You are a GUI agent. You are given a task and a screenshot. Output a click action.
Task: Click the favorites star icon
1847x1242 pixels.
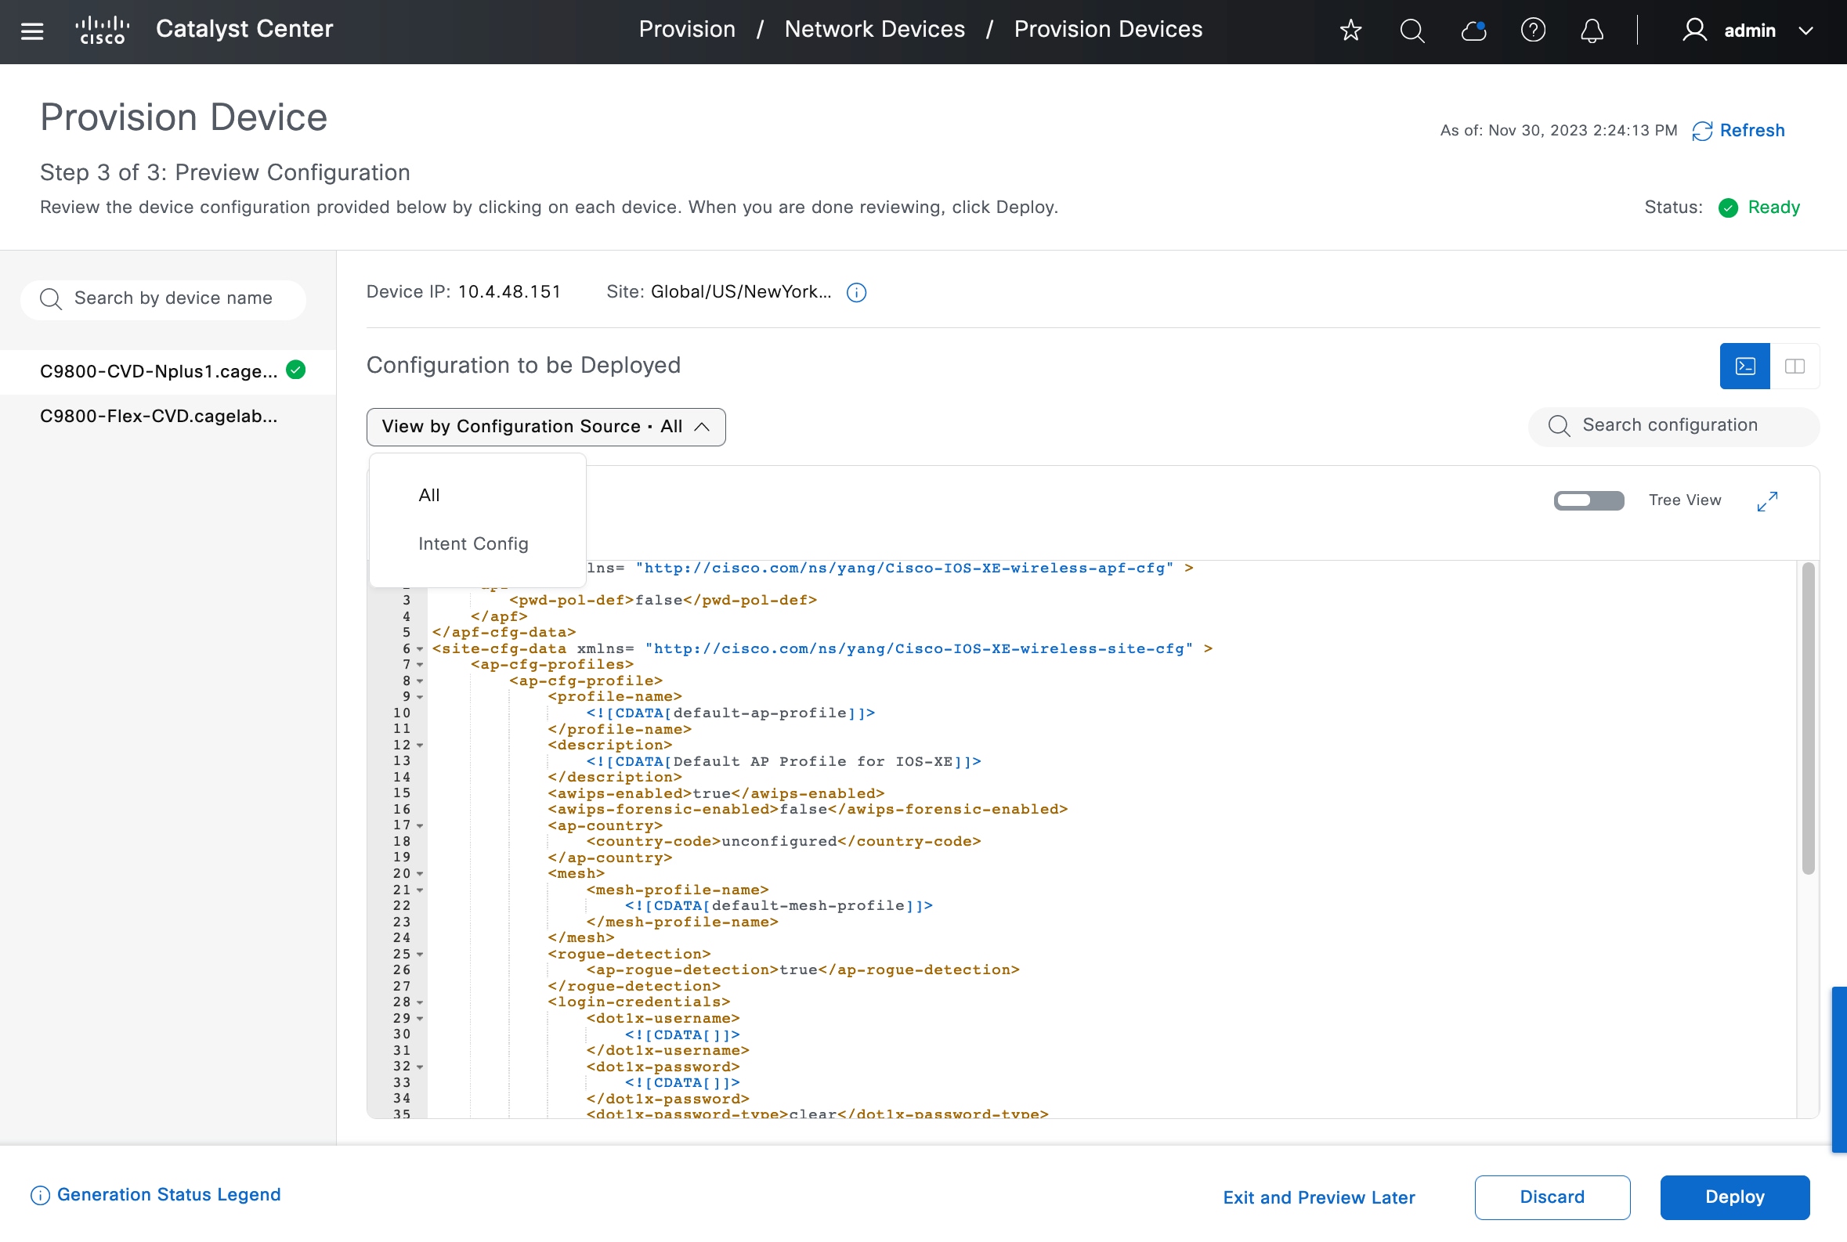pyautogui.click(x=1350, y=31)
